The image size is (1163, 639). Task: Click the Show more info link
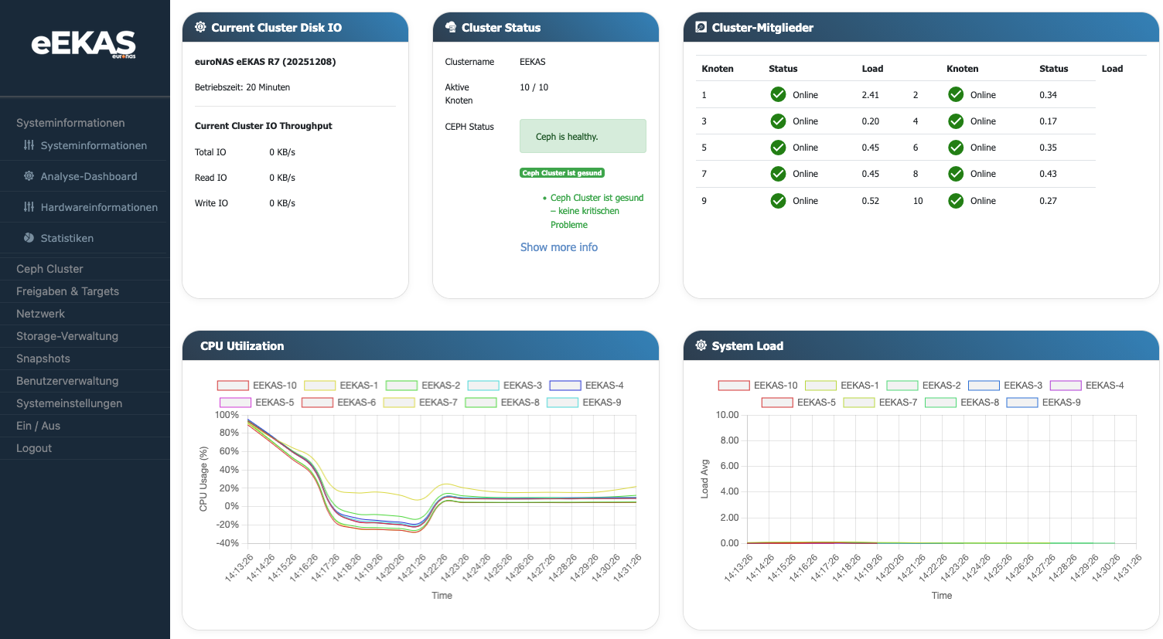coord(559,246)
